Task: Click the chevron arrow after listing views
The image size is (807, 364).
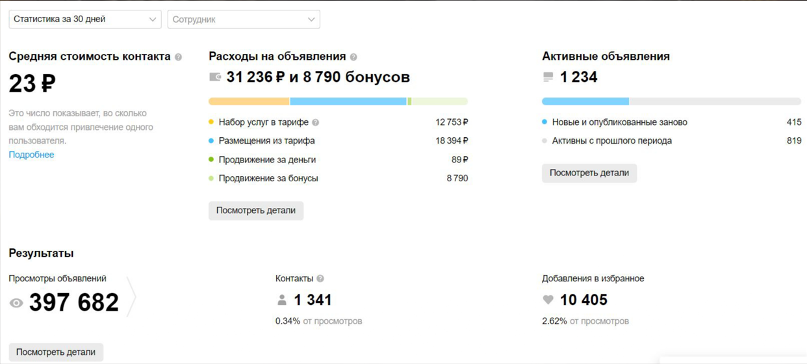Action: pyautogui.click(x=131, y=297)
